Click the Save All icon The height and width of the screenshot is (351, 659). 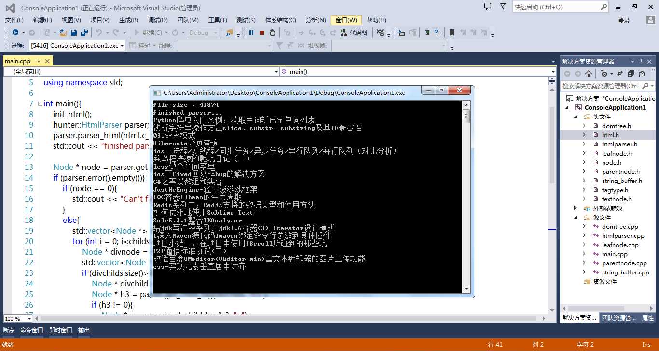(84, 32)
